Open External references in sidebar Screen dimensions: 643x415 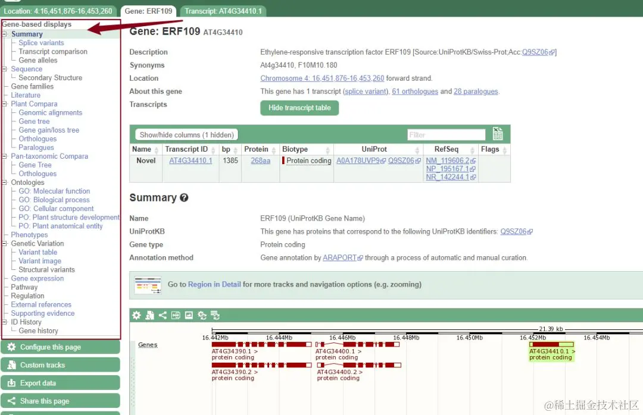(x=41, y=305)
